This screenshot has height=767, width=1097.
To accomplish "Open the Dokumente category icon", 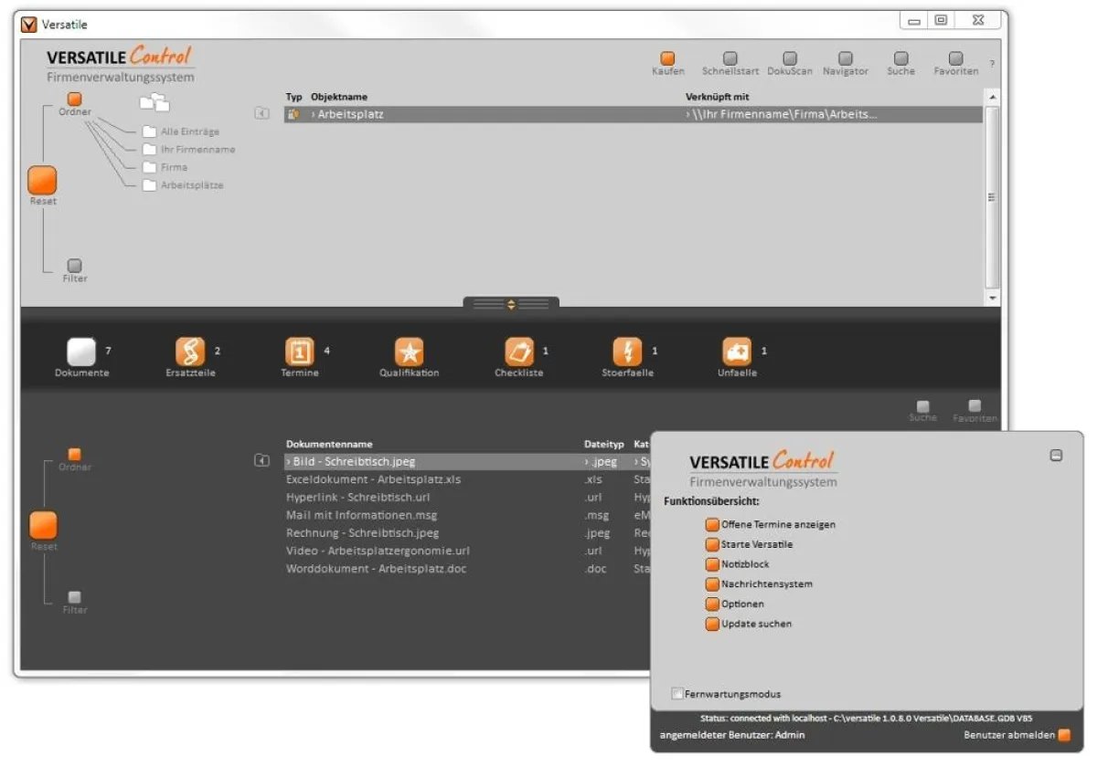I will click(80, 352).
